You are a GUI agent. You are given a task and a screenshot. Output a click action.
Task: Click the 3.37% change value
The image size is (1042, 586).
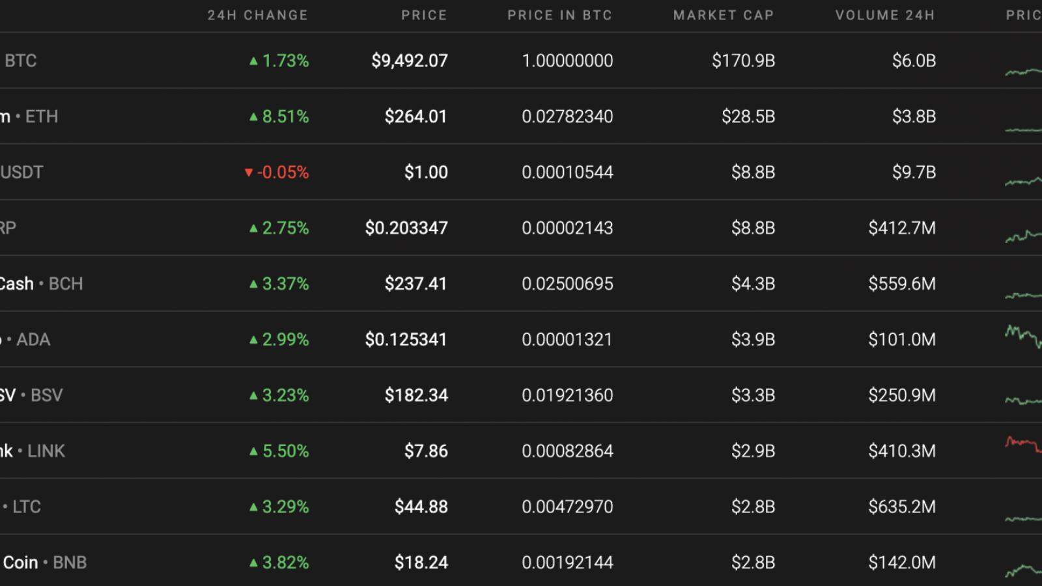coord(285,284)
